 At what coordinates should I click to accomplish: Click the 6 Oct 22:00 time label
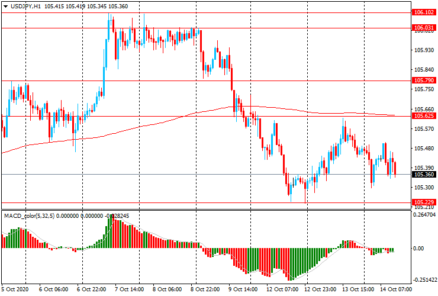click(91, 289)
